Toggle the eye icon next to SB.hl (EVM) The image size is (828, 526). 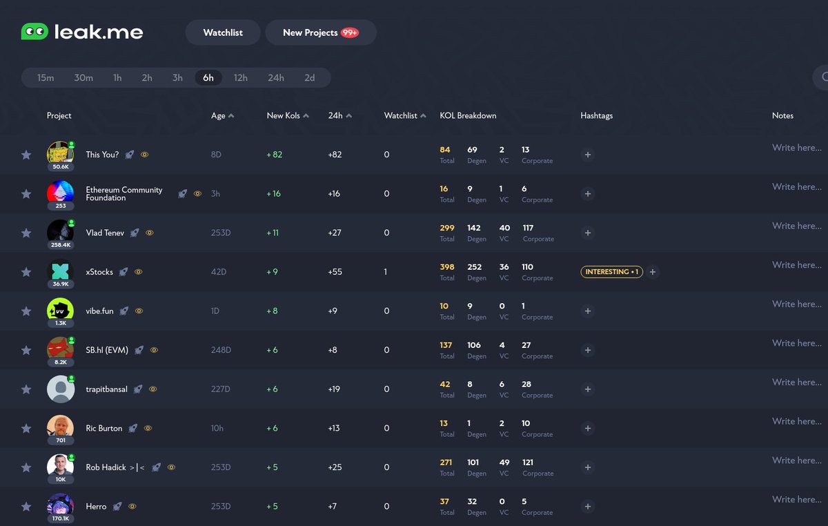coord(154,350)
